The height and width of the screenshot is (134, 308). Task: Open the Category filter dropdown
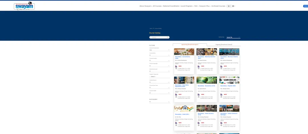pos(159,102)
